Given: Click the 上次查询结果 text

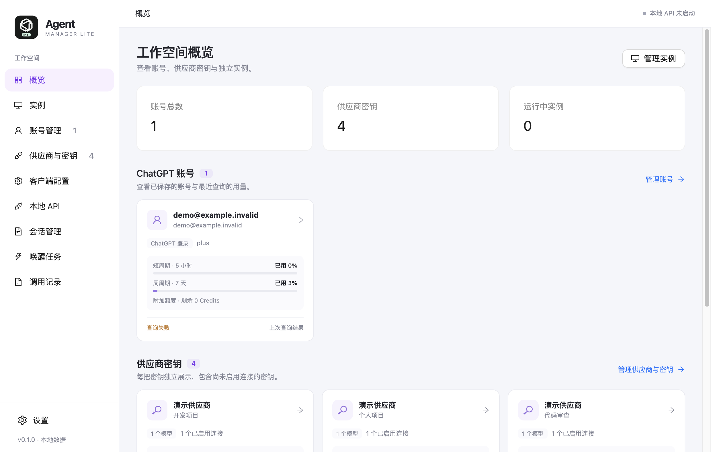Looking at the screenshot, I should 286,328.
